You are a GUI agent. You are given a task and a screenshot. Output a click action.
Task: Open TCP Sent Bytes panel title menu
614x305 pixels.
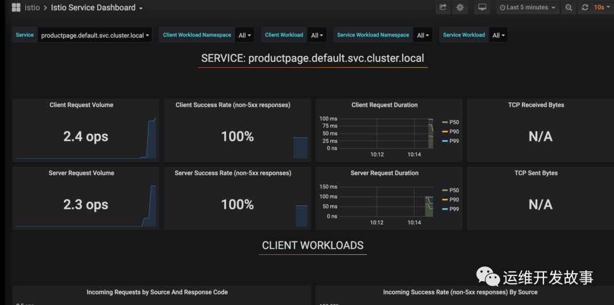pyautogui.click(x=536, y=173)
